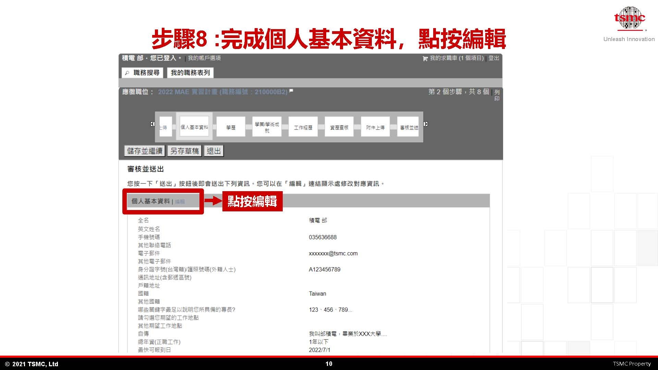Click the 英文姓名 field label

pos(149,229)
